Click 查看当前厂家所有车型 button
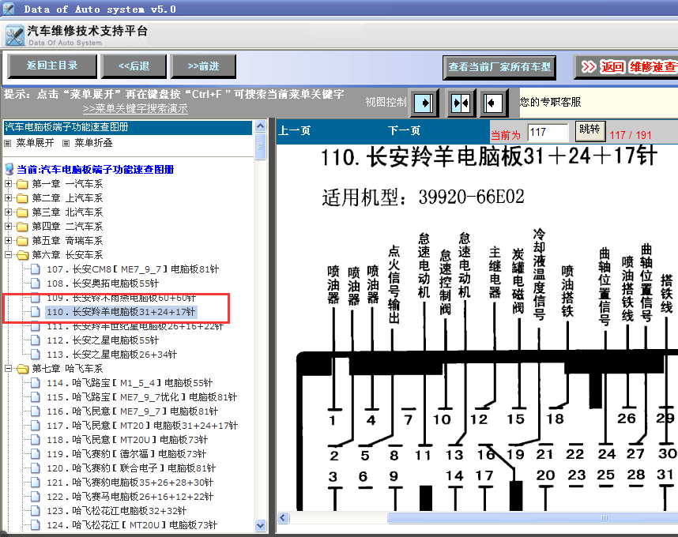 tap(499, 67)
